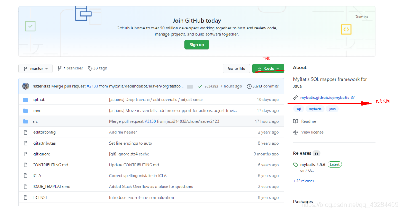The height and width of the screenshot is (212, 402).
Task: Open the src folder icon
Action: [x=25, y=121]
